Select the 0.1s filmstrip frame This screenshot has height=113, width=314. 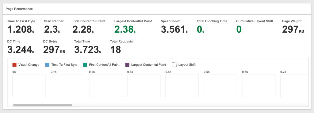coord(67,86)
